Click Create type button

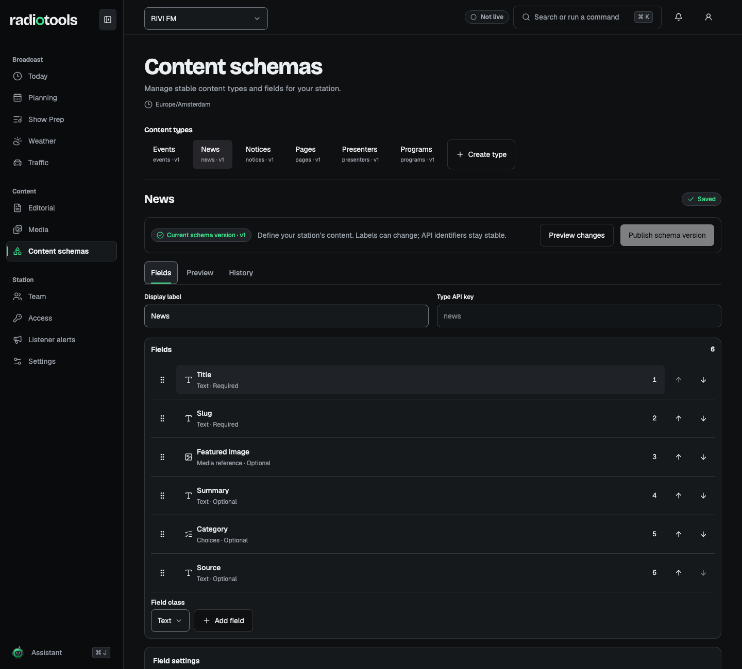(481, 154)
